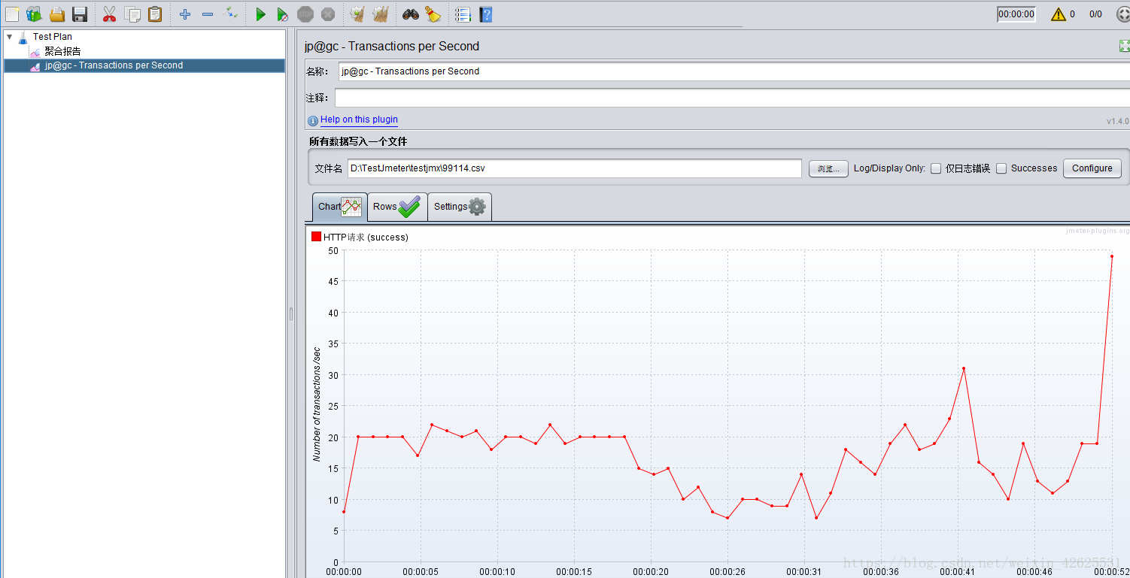The image size is (1130, 578).
Task: Expand all nodes with the plus icon
Action: coord(185,14)
